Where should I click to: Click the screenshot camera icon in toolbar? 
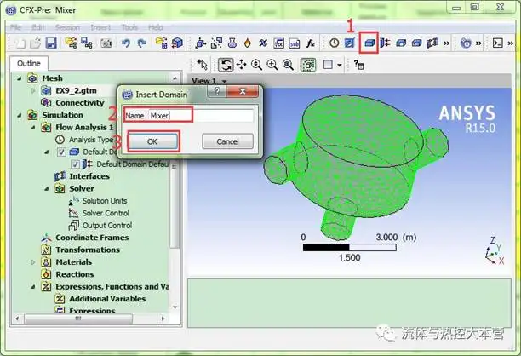coord(106,43)
